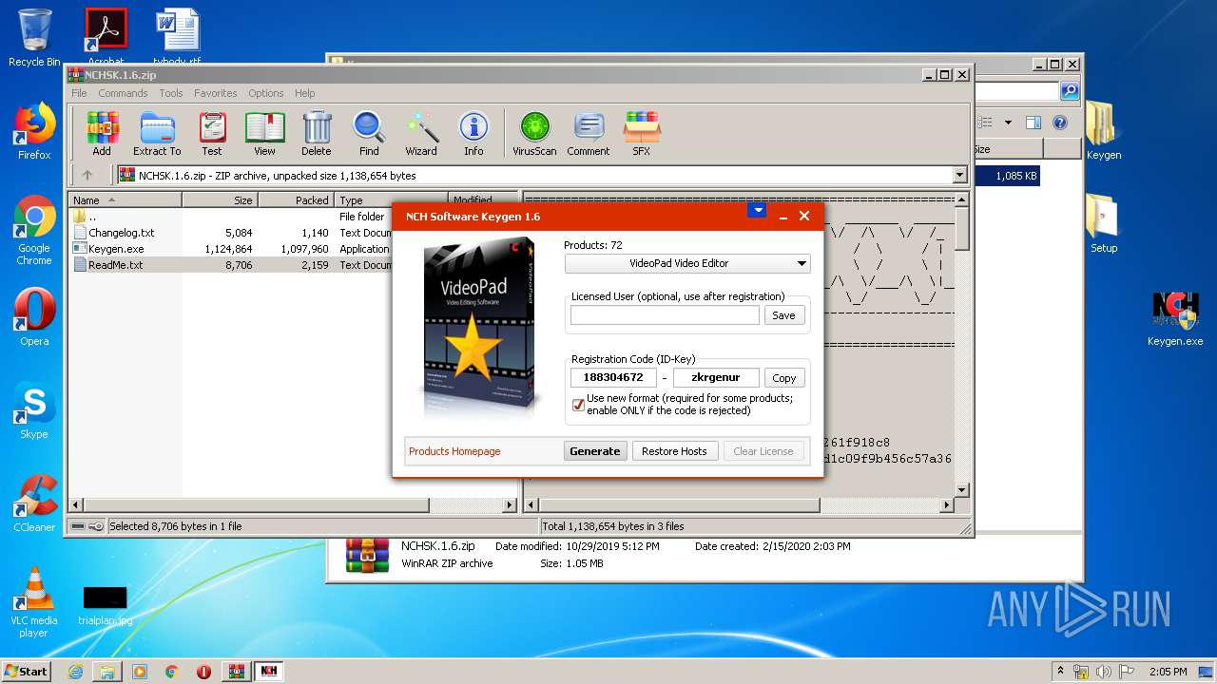Click the Save licensed user button
This screenshot has height=684, width=1217.
click(x=784, y=315)
